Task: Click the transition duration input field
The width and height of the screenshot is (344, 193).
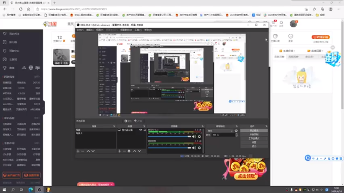Action: click(224, 135)
